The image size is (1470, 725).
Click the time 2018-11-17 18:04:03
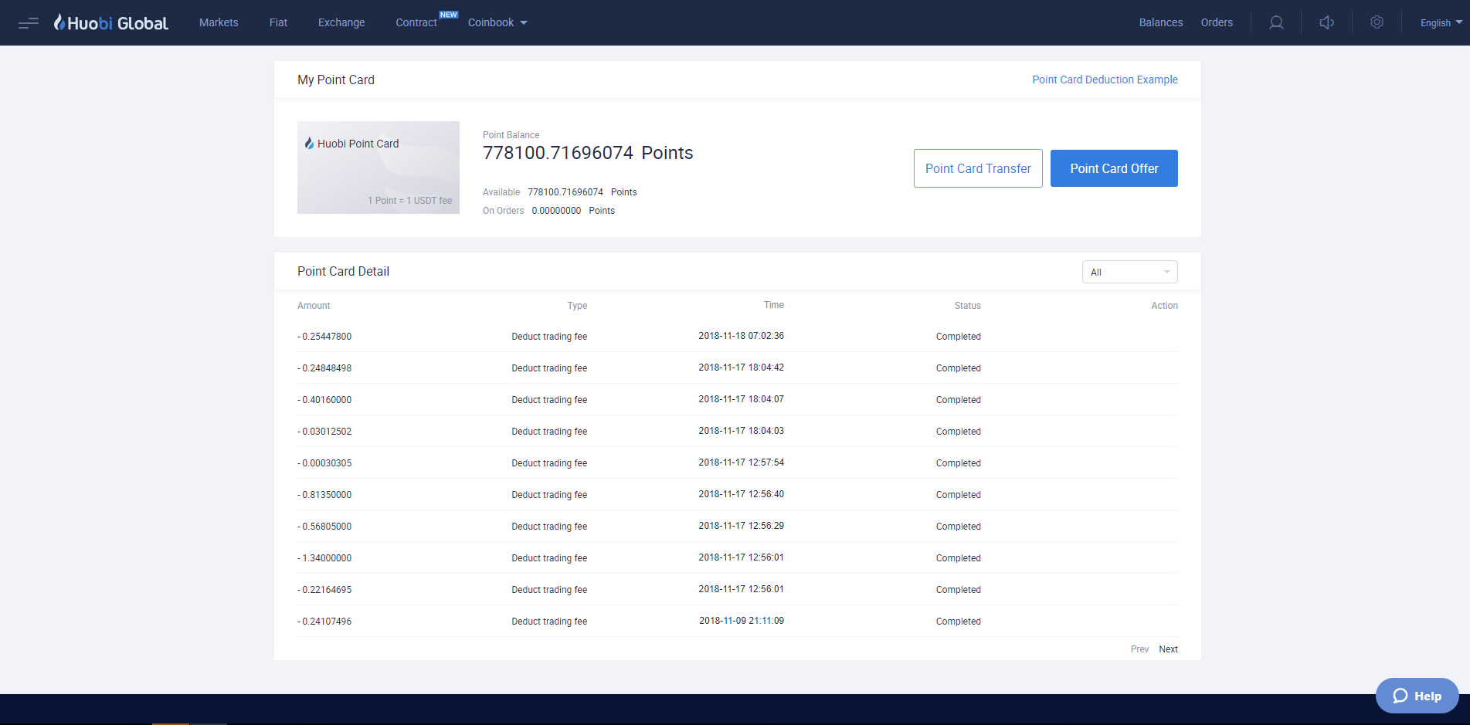(742, 431)
